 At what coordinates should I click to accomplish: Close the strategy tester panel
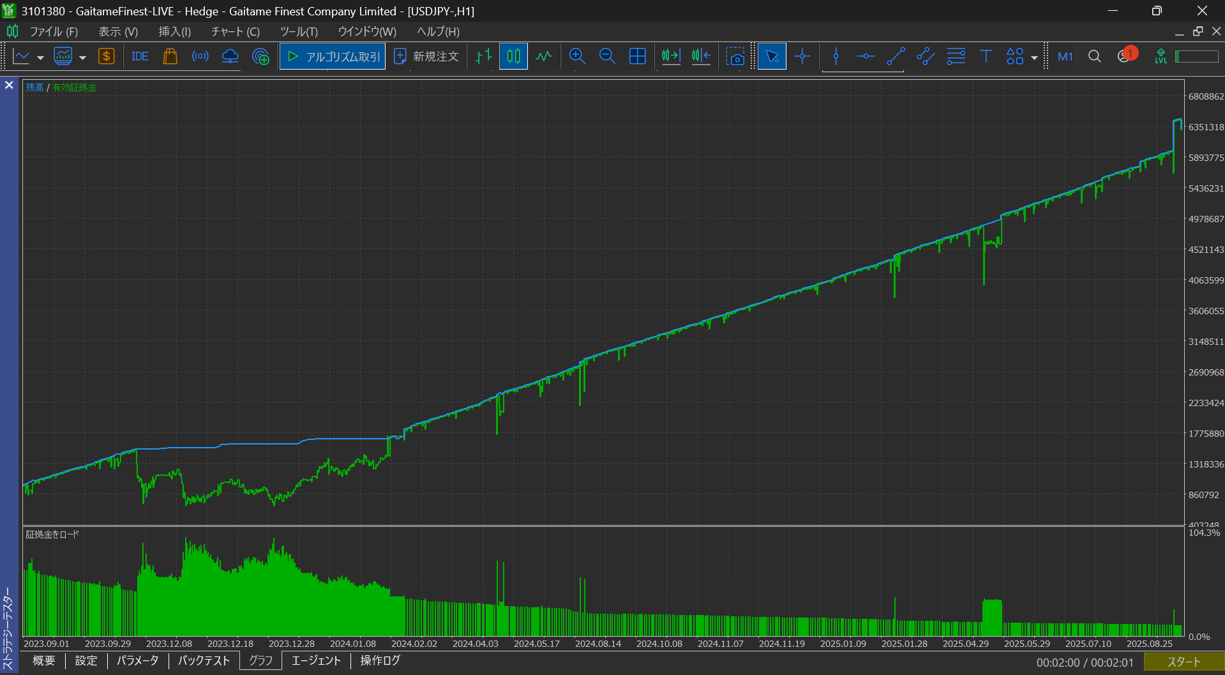coord(9,85)
